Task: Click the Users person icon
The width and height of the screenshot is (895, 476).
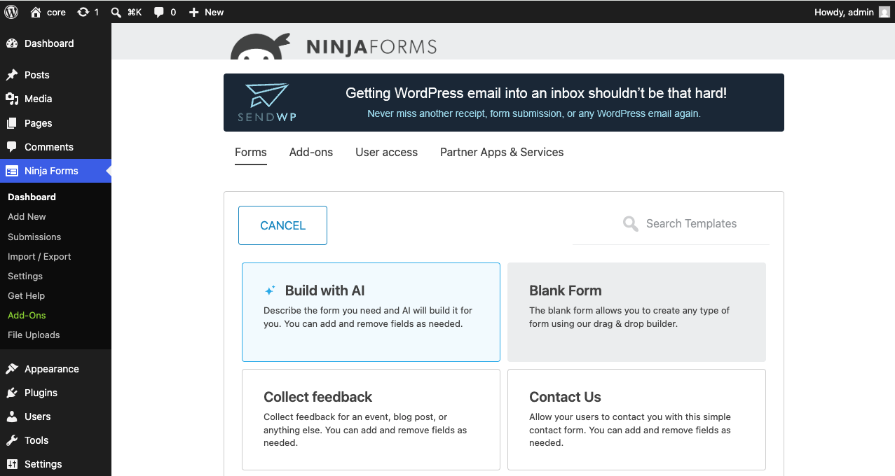Action: pyautogui.click(x=12, y=416)
